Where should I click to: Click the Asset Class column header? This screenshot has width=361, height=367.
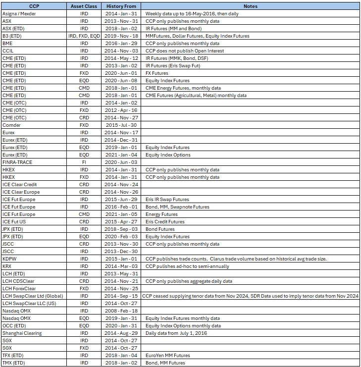coord(84,6)
